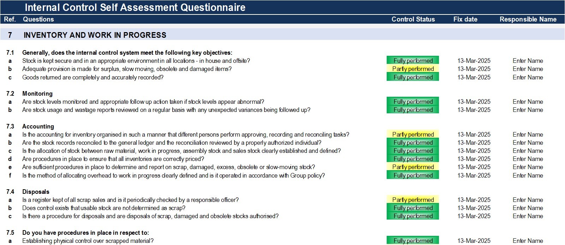Select yellow Partly performed cell for 7.3 a

pos(413,134)
